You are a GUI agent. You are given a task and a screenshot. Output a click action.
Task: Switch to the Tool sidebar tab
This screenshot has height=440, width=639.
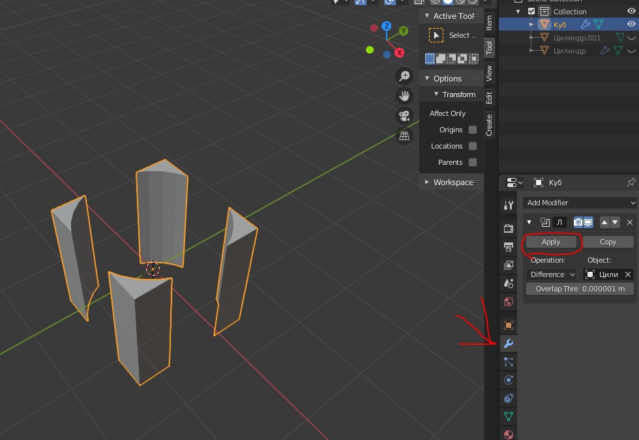(489, 48)
